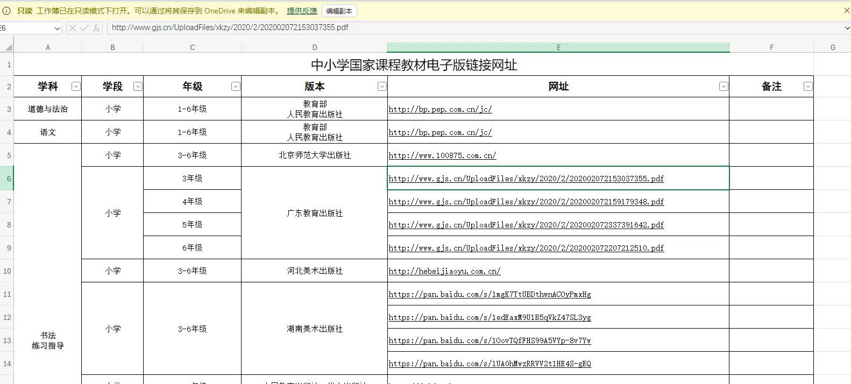This screenshot has height=384, width=851.
Task: Select row 6 header
Action: pyautogui.click(x=7, y=179)
